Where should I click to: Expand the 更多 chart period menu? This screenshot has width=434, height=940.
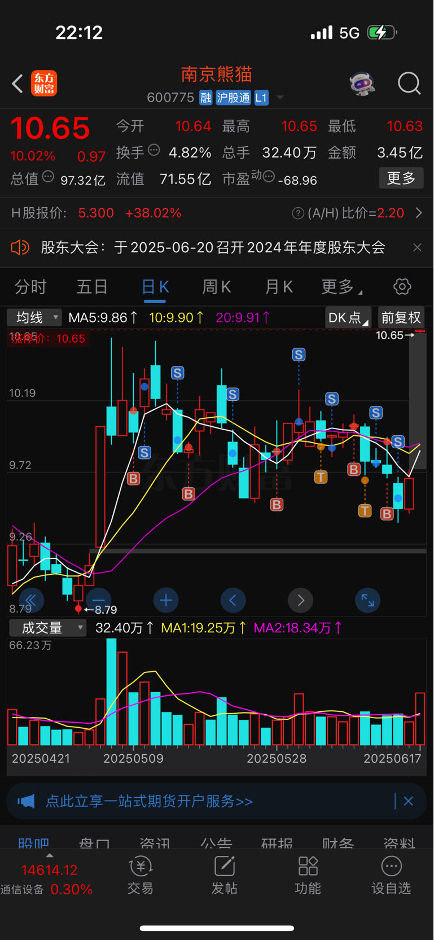click(342, 287)
